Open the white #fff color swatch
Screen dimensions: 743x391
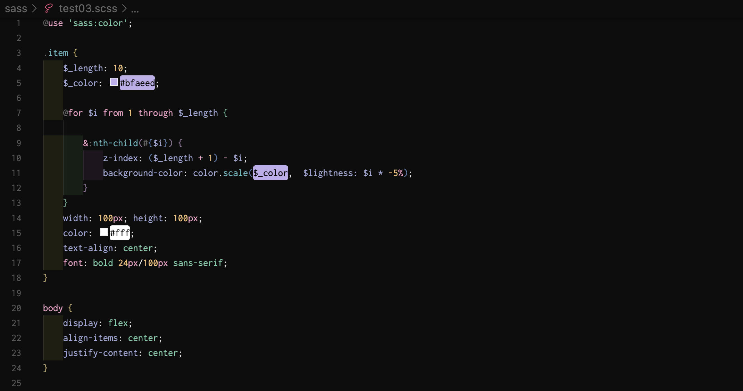tap(104, 232)
